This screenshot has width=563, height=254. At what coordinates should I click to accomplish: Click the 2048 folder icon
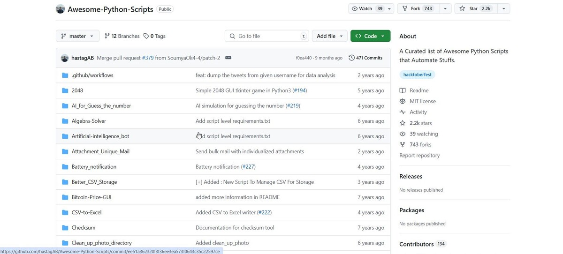(65, 90)
